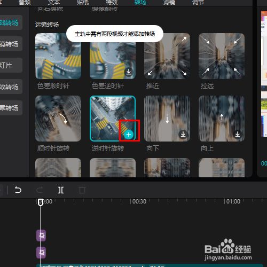Click the 色差顺时针 label text
This screenshot has width=267, height=267.
(x=53, y=86)
